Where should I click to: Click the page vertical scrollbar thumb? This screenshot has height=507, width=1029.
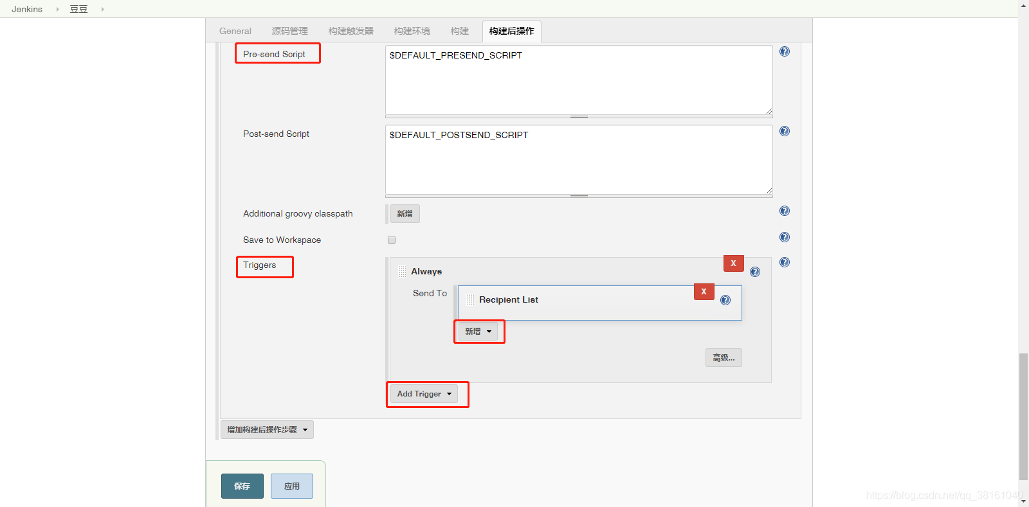coord(1023,416)
